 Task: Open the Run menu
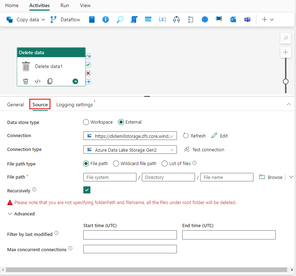click(65, 5)
